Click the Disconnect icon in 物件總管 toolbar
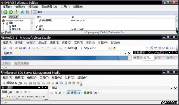The width and height of the screenshot is (179, 105). coord(17,92)
